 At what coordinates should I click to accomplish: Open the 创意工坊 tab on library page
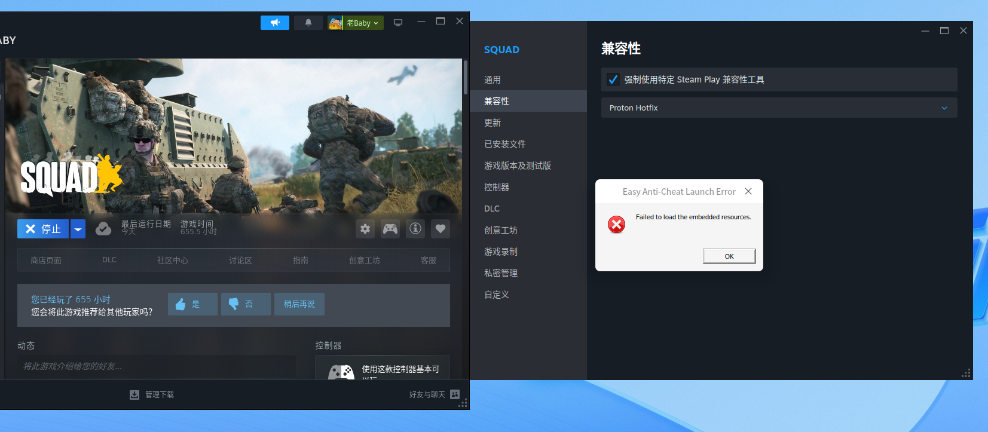pyautogui.click(x=365, y=261)
